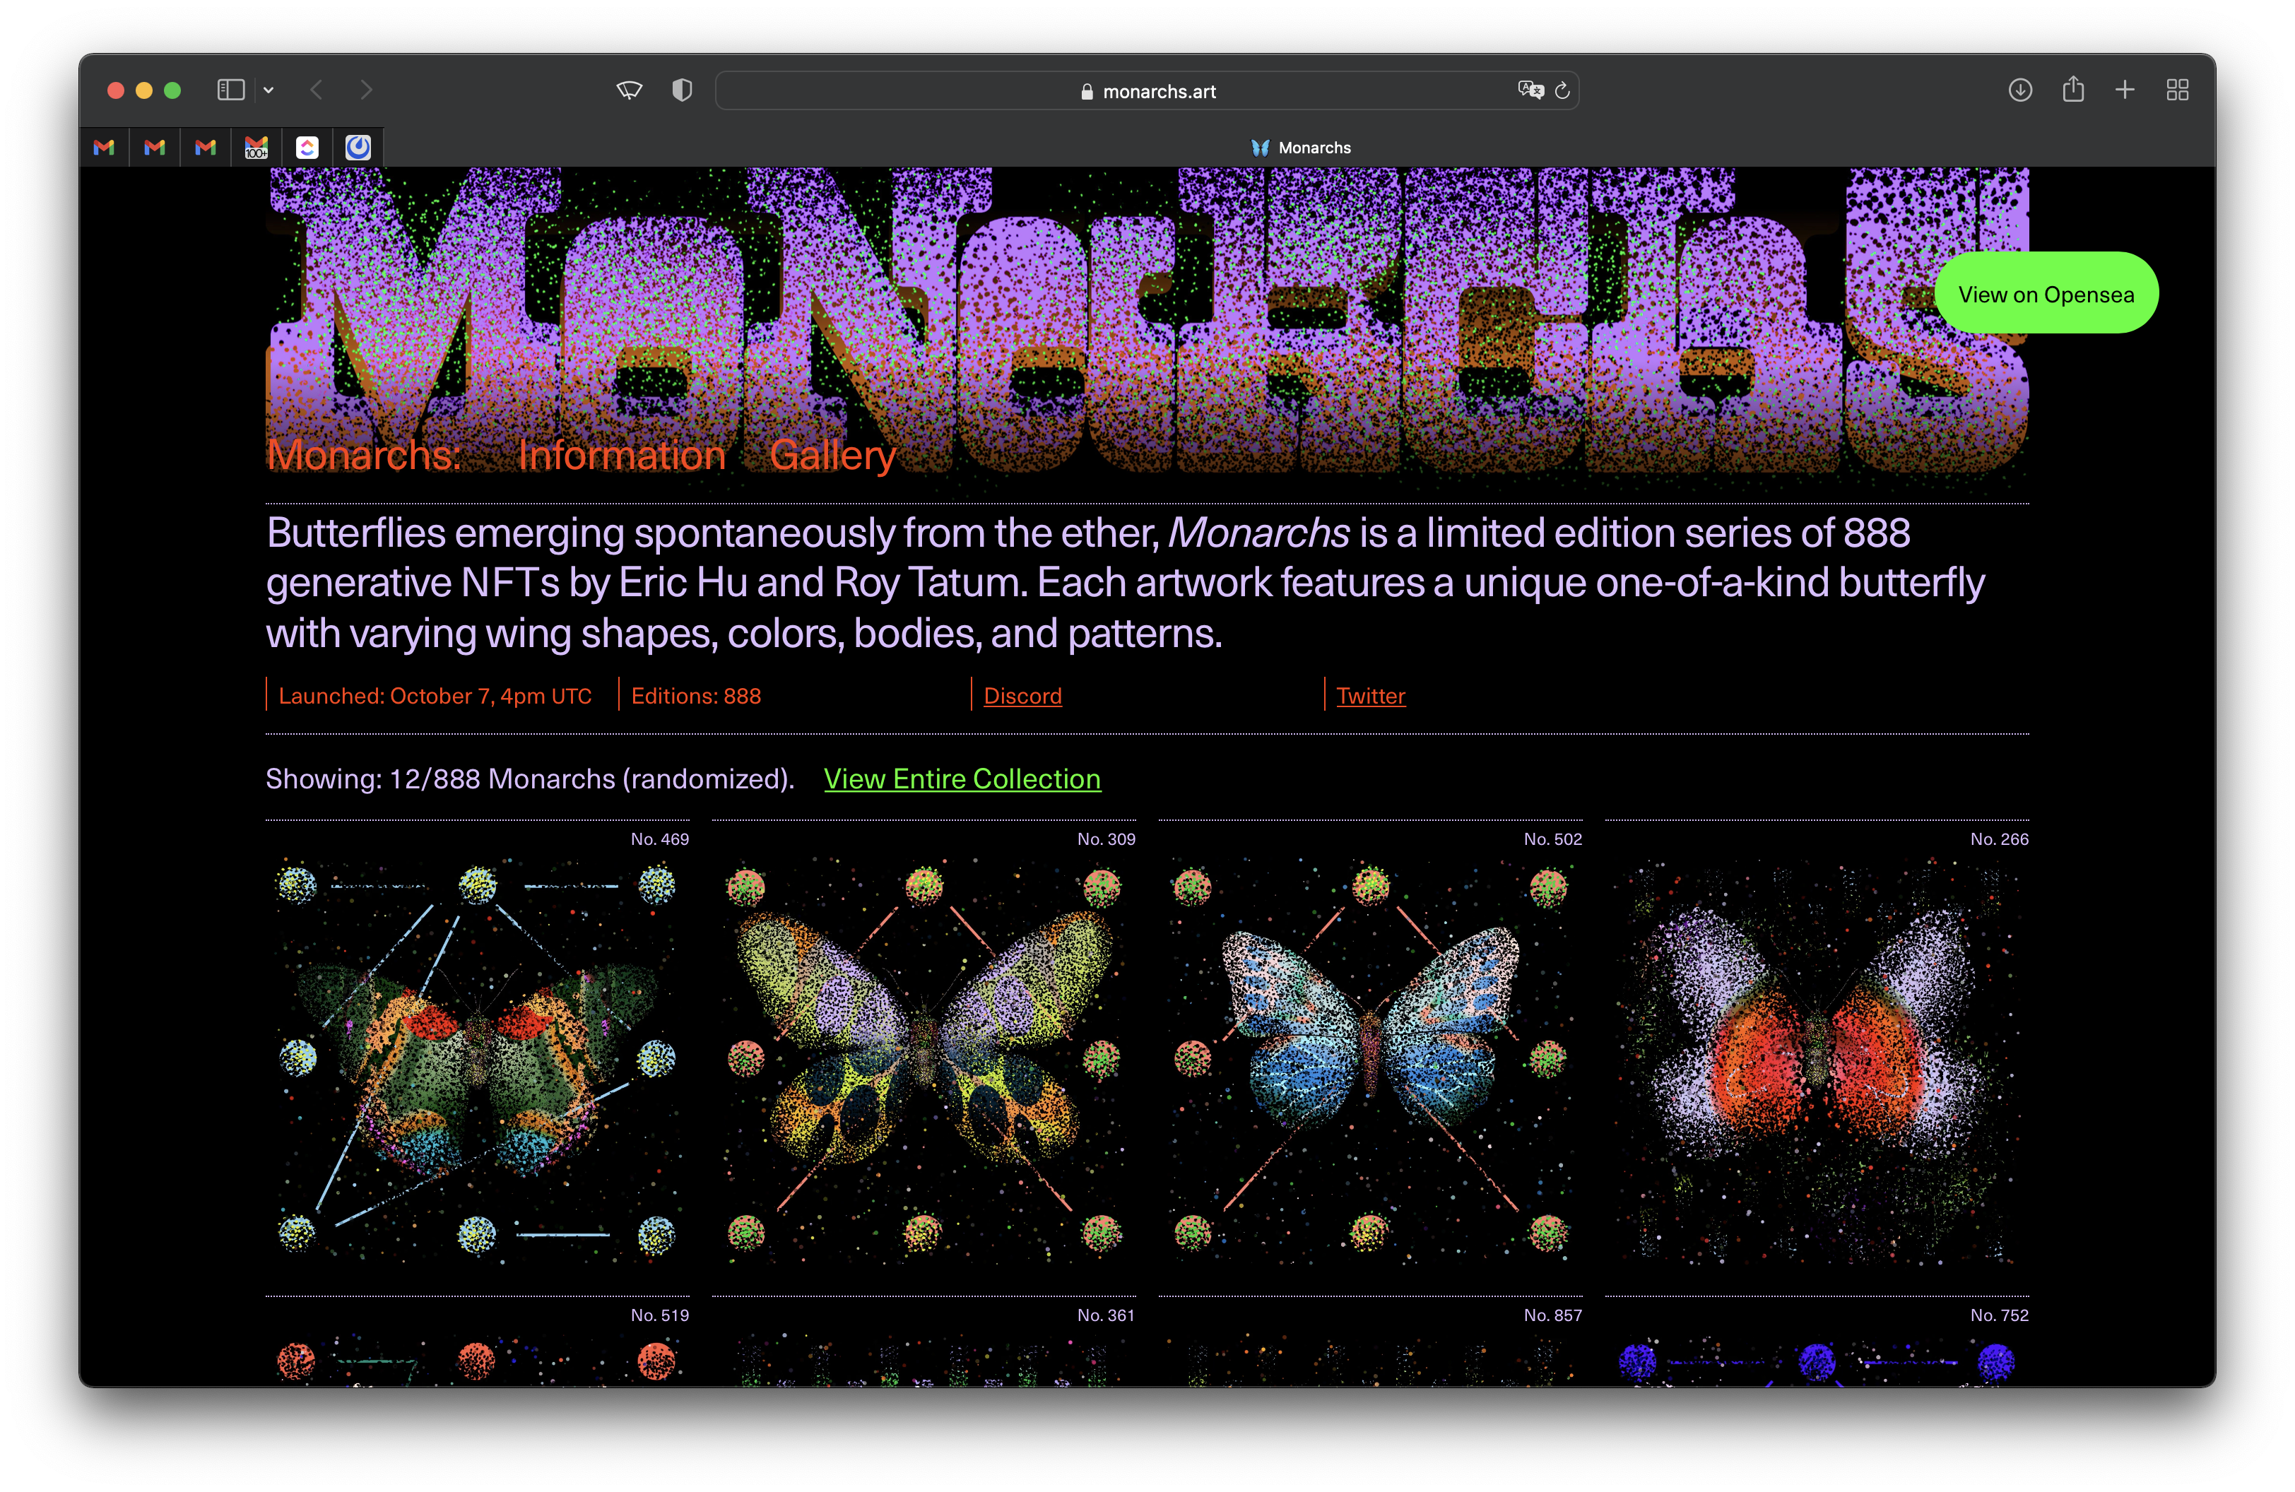This screenshot has width=2295, height=1492.
Task: Reload the page with the refresh icon
Action: pos(1563,90)
